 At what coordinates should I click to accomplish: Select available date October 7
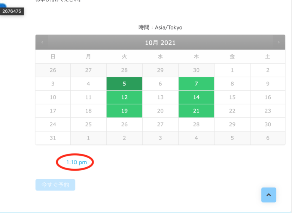pos(196,84)
